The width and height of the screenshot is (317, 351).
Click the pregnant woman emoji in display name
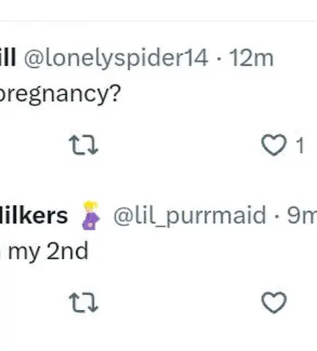pos(91,215)
